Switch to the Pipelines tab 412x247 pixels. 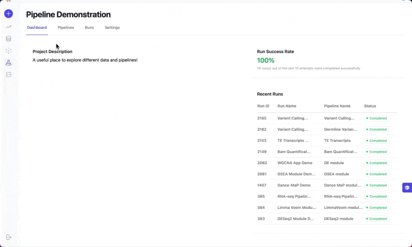[x=66, y=27]
